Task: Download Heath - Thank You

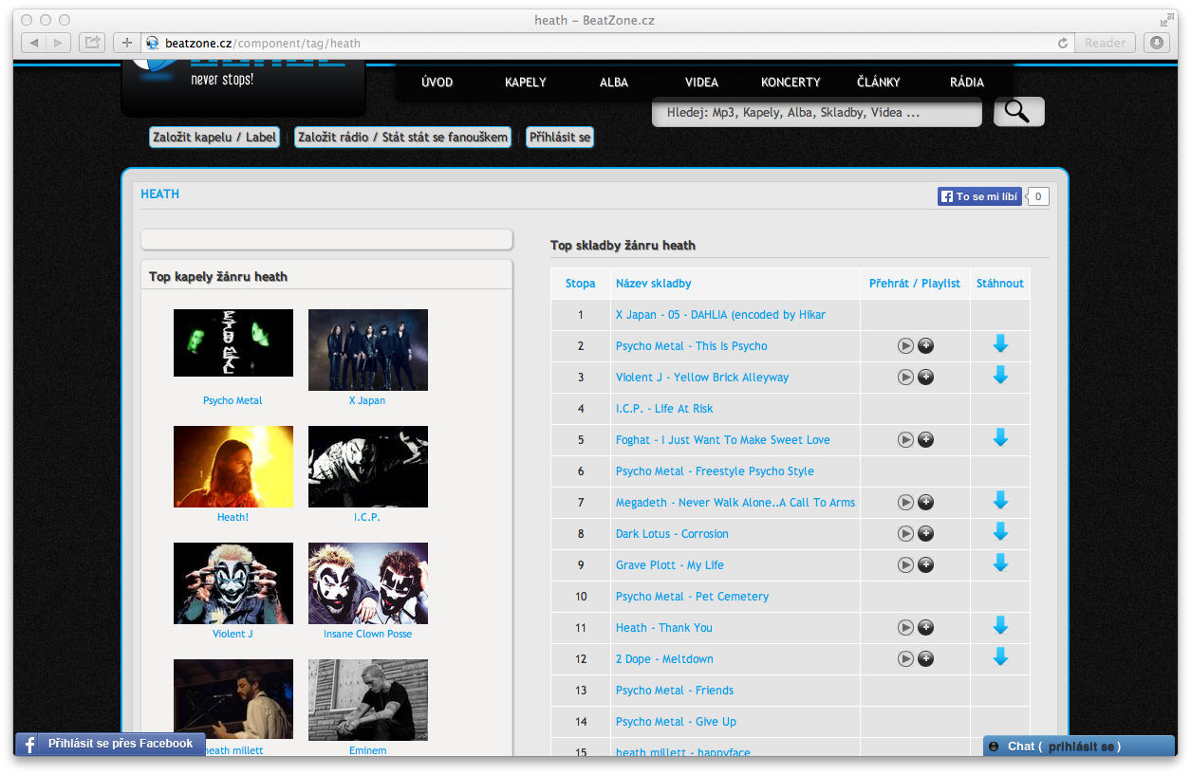Action: (1000, 626)
